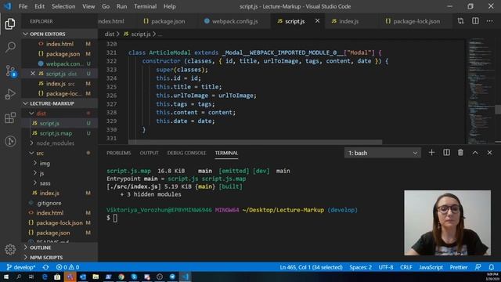This screenshot has height=282, width=501.
Task: Close the script.js editor tab
Action: [x=317, y=21]
